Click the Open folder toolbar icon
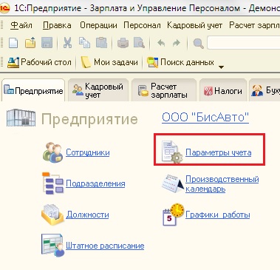This screenshot has height=270, width=280. pyautogui.click(x=30, y=43)
